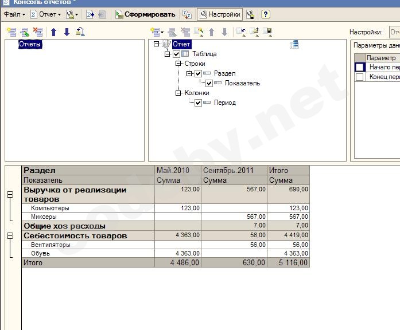Open the Файл menu
Screen dimensions: 400x330
tap(14, 14)
